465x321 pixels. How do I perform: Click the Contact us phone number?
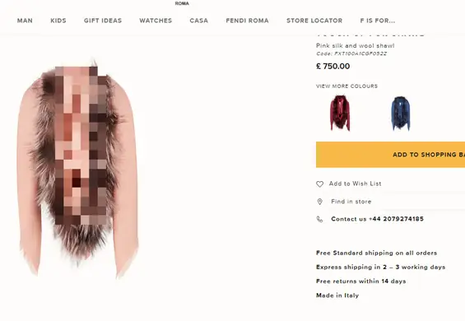[x=377, y=219]
